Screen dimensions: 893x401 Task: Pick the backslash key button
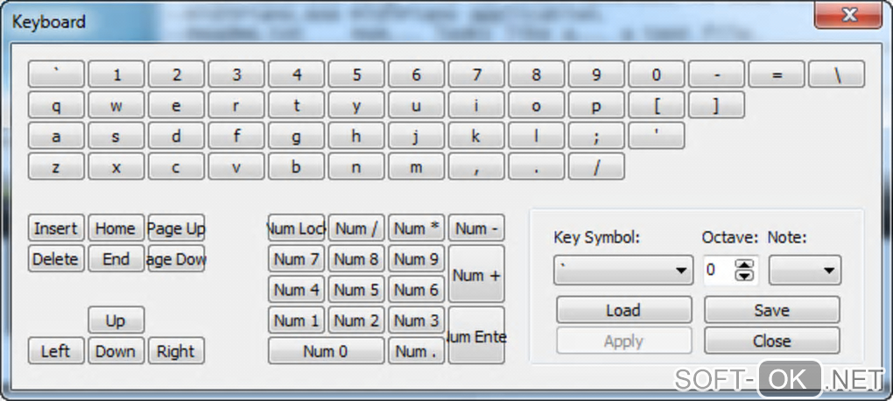(x=836, y=74)
